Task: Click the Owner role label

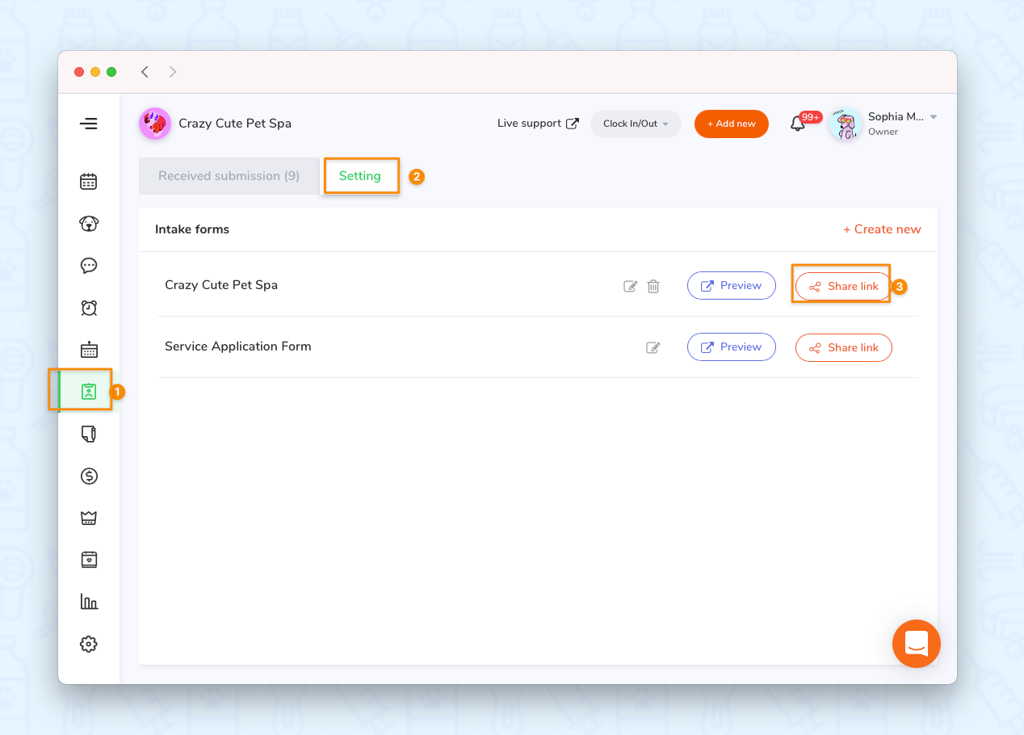Action: [x=883, y=132]
